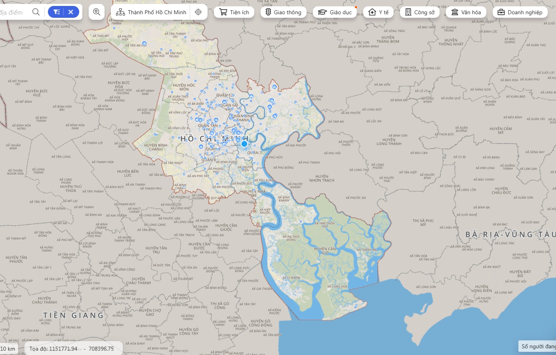The image size is (556, 355).
Task: Click the Văn hóa button
Action: coord(466,12)
